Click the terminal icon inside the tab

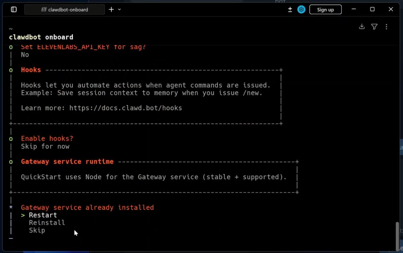point(44,10)
